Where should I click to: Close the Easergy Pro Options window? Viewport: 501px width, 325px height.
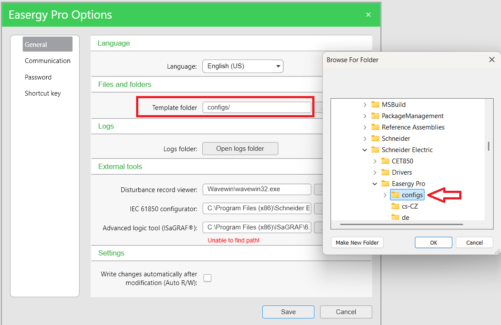(x=368, y=15)
